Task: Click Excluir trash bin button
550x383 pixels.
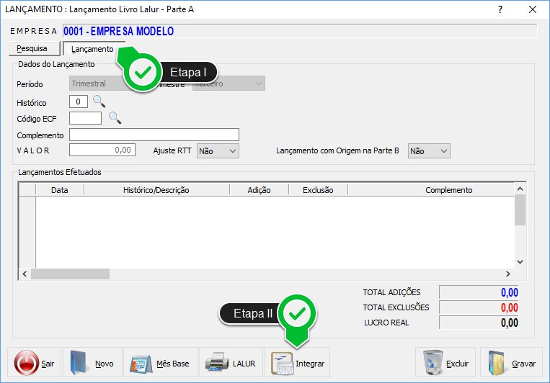Action: (x=445, y=364)
